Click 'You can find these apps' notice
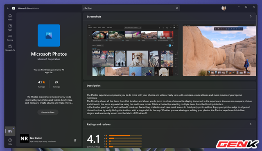 pos(49,71)
